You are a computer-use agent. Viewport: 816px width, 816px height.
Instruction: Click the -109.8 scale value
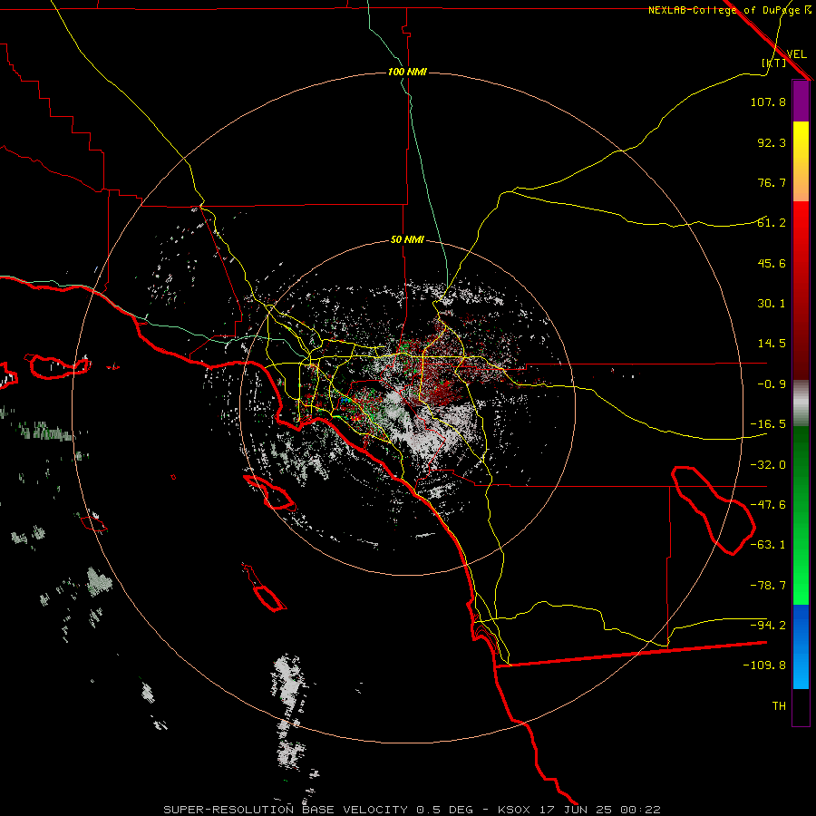(x=764, y=665)
